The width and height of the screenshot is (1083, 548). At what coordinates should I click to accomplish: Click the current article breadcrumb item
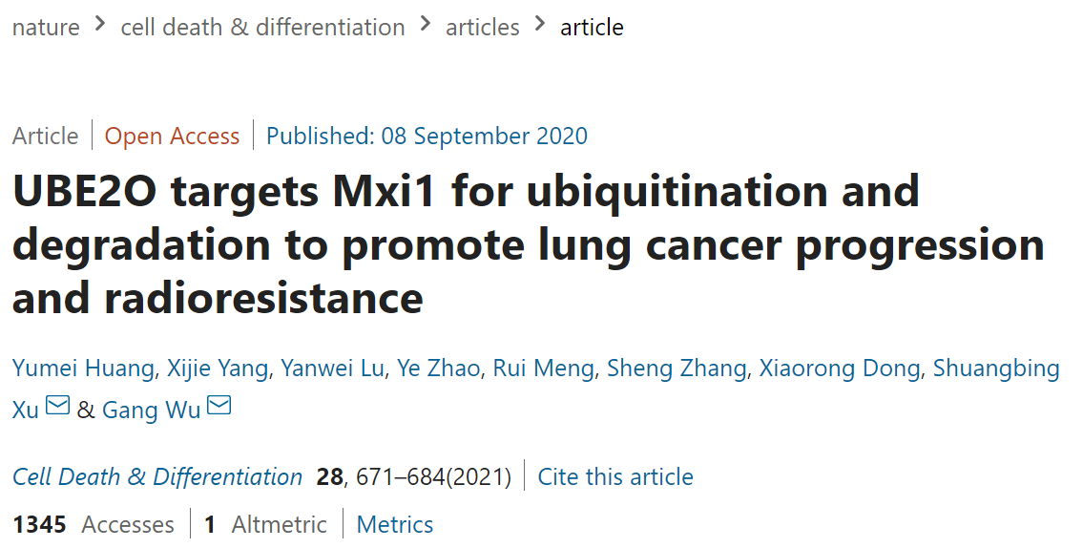click(592, 28)
